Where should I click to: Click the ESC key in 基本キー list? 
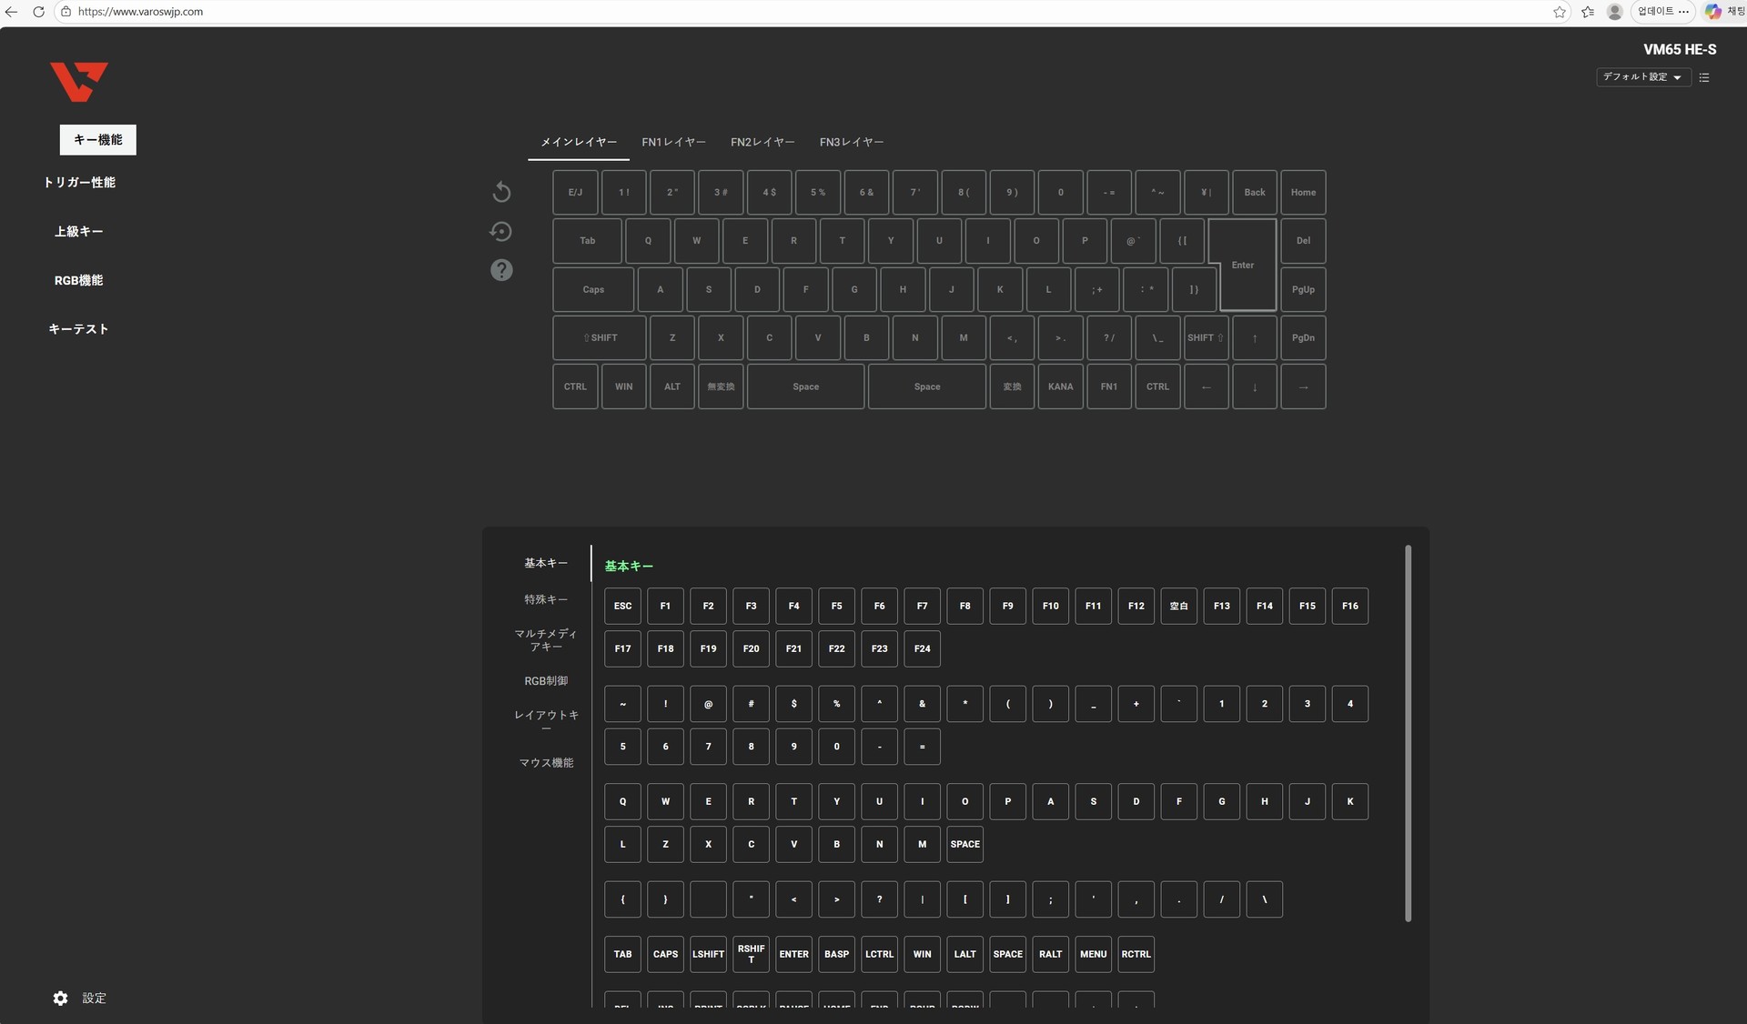pyautogui.click(x=622, y=606)
